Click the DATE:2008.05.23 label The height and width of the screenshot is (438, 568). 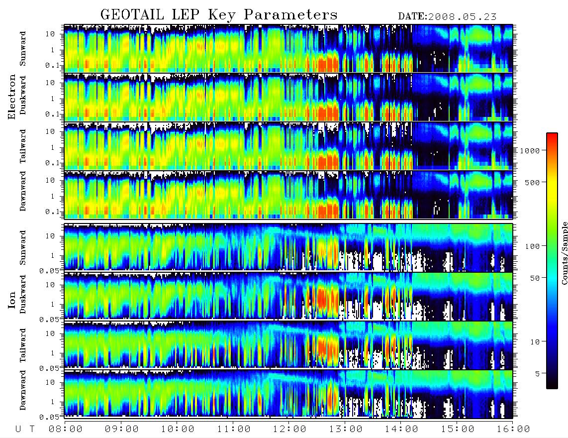447,17
